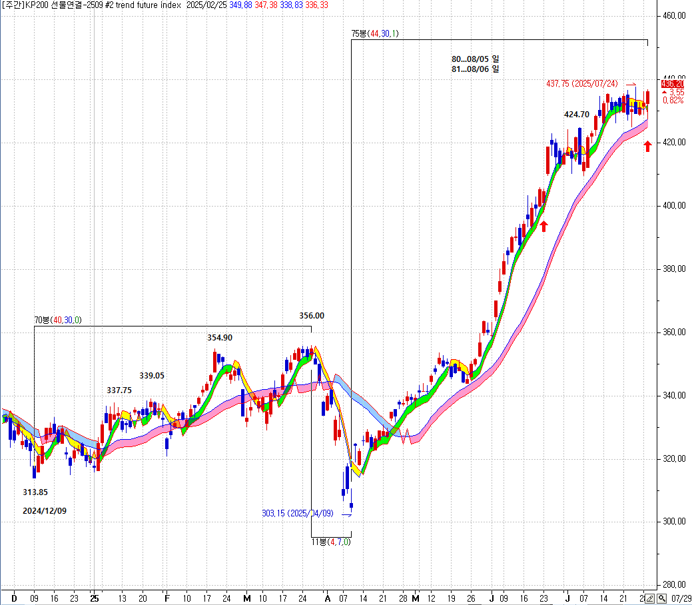Select the 339.05 price annotation

coord(152,376)
